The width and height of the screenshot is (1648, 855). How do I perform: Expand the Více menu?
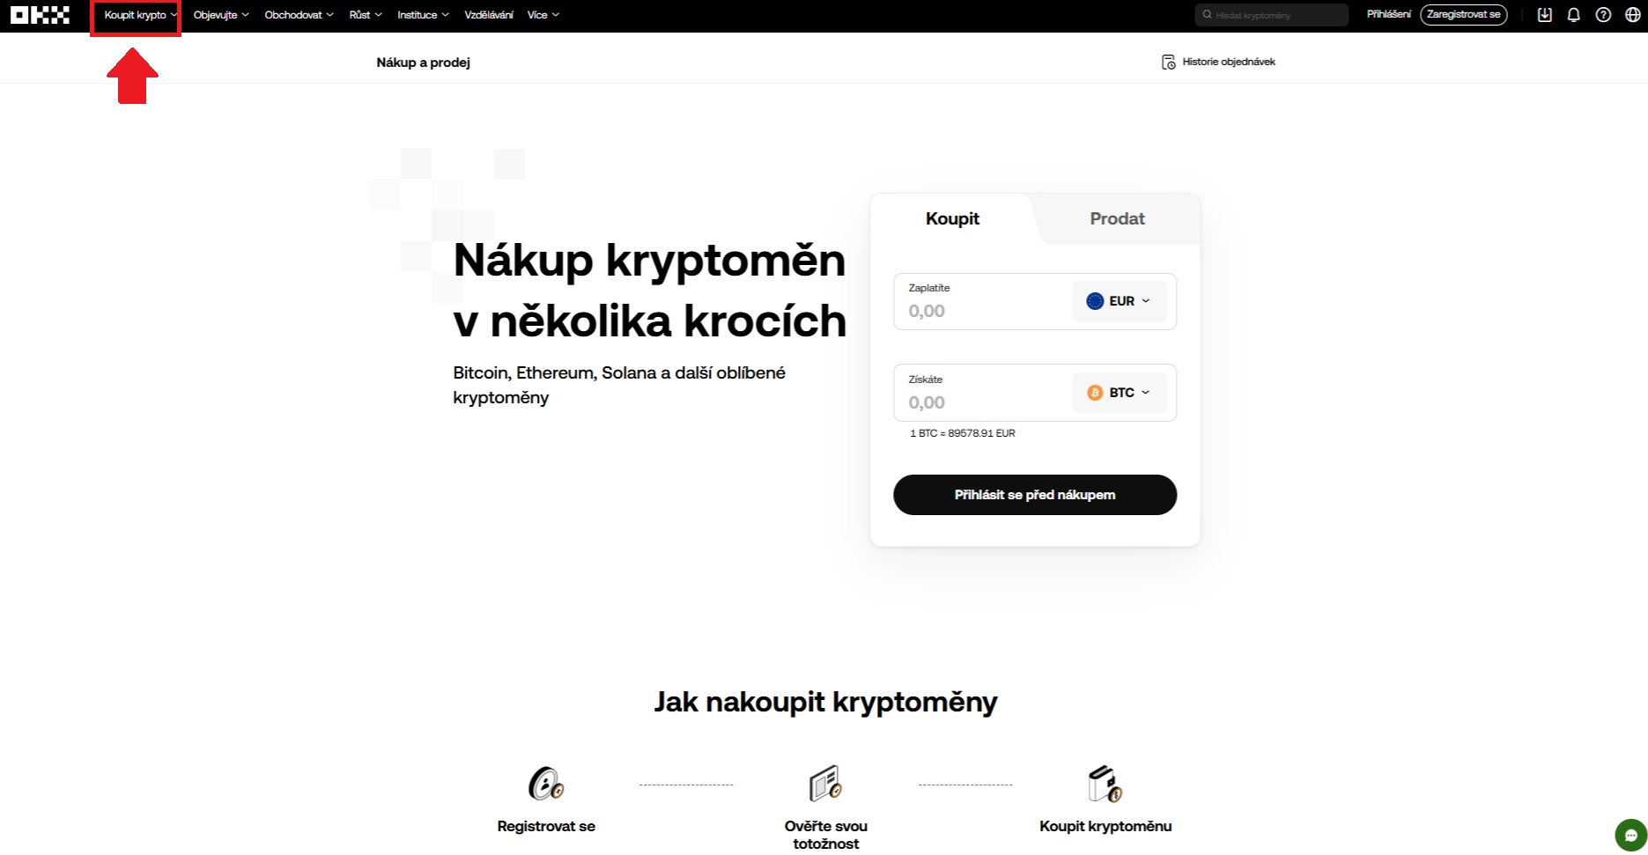pyautogui.click(x=543, y=15)
